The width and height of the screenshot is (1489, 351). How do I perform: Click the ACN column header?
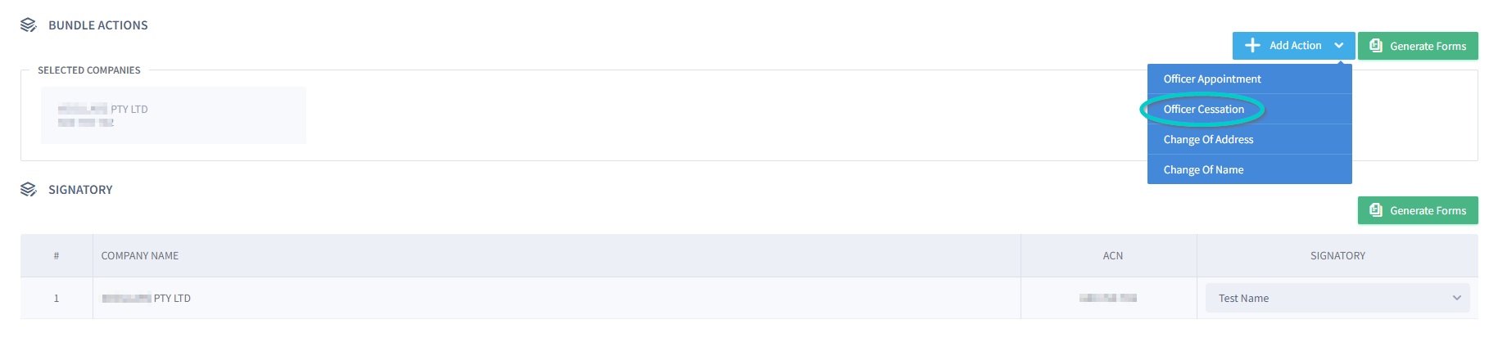1112,256
